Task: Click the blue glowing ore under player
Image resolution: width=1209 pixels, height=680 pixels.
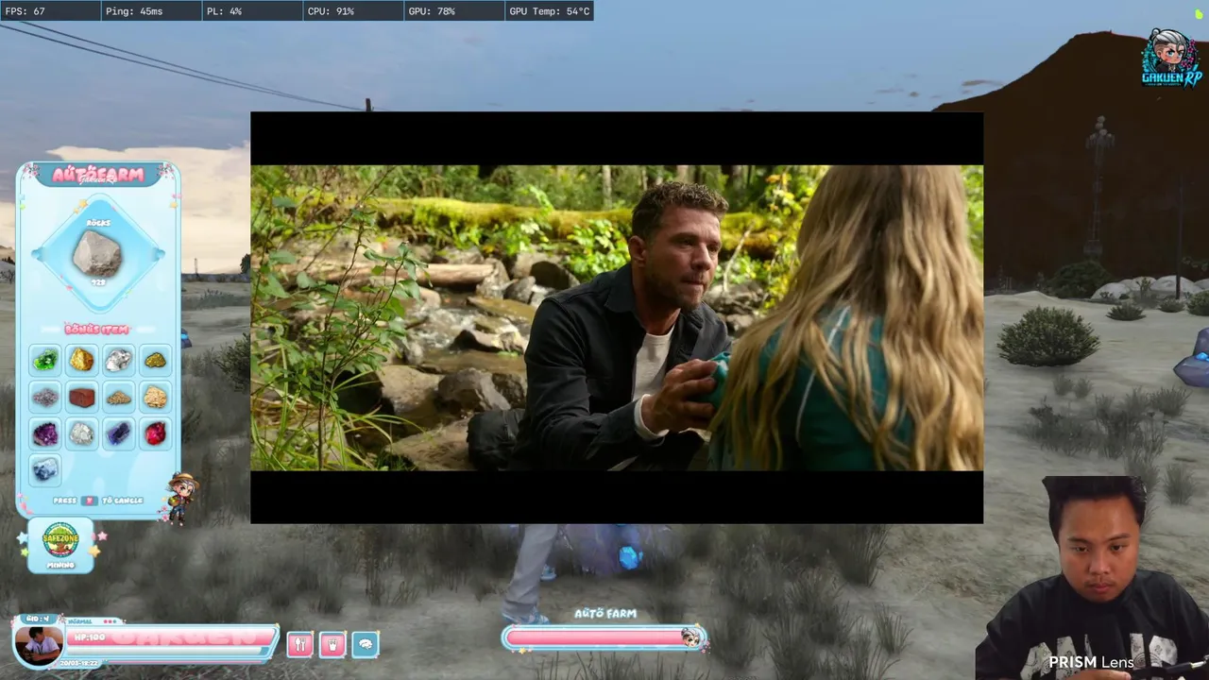Action: pos(630,557)
